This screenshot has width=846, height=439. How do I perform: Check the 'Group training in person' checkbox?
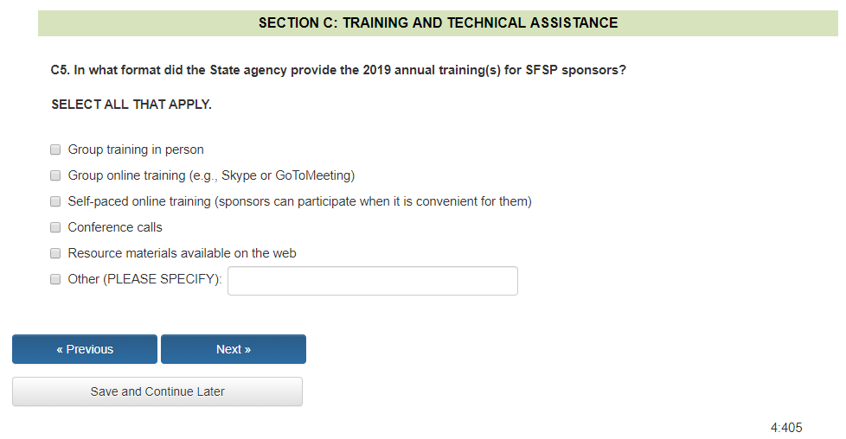[x=55, y=150]
